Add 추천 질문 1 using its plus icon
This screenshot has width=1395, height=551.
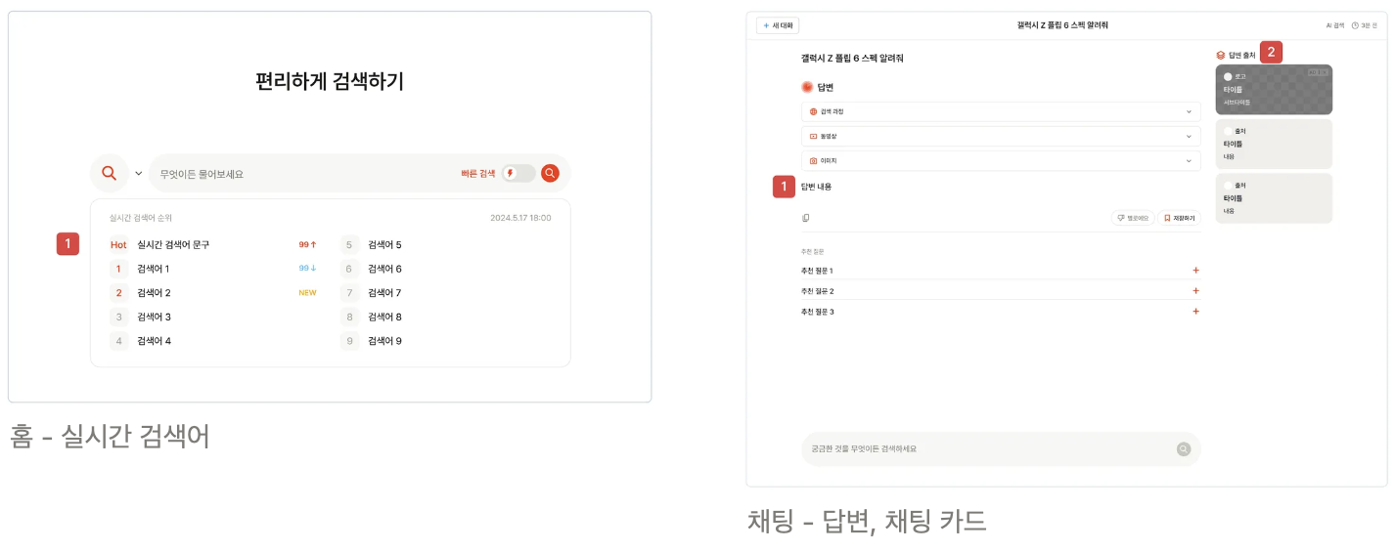pos(1195,271)
